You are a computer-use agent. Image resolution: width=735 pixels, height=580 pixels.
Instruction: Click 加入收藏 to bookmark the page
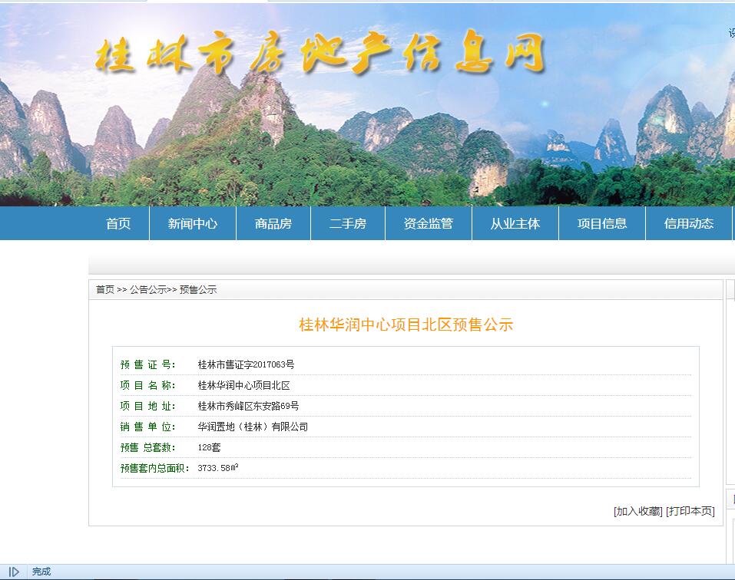[x=637, y=512]
